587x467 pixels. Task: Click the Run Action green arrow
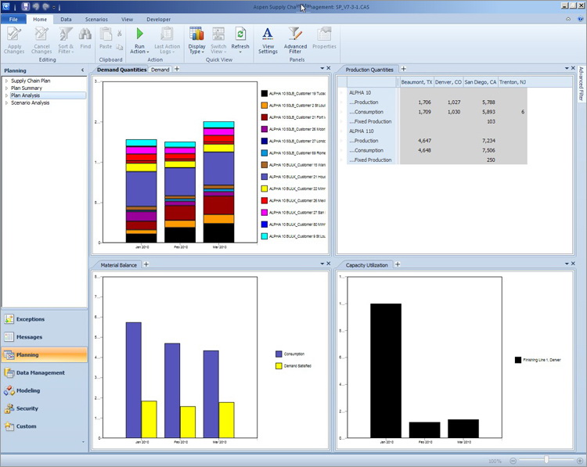139,34
